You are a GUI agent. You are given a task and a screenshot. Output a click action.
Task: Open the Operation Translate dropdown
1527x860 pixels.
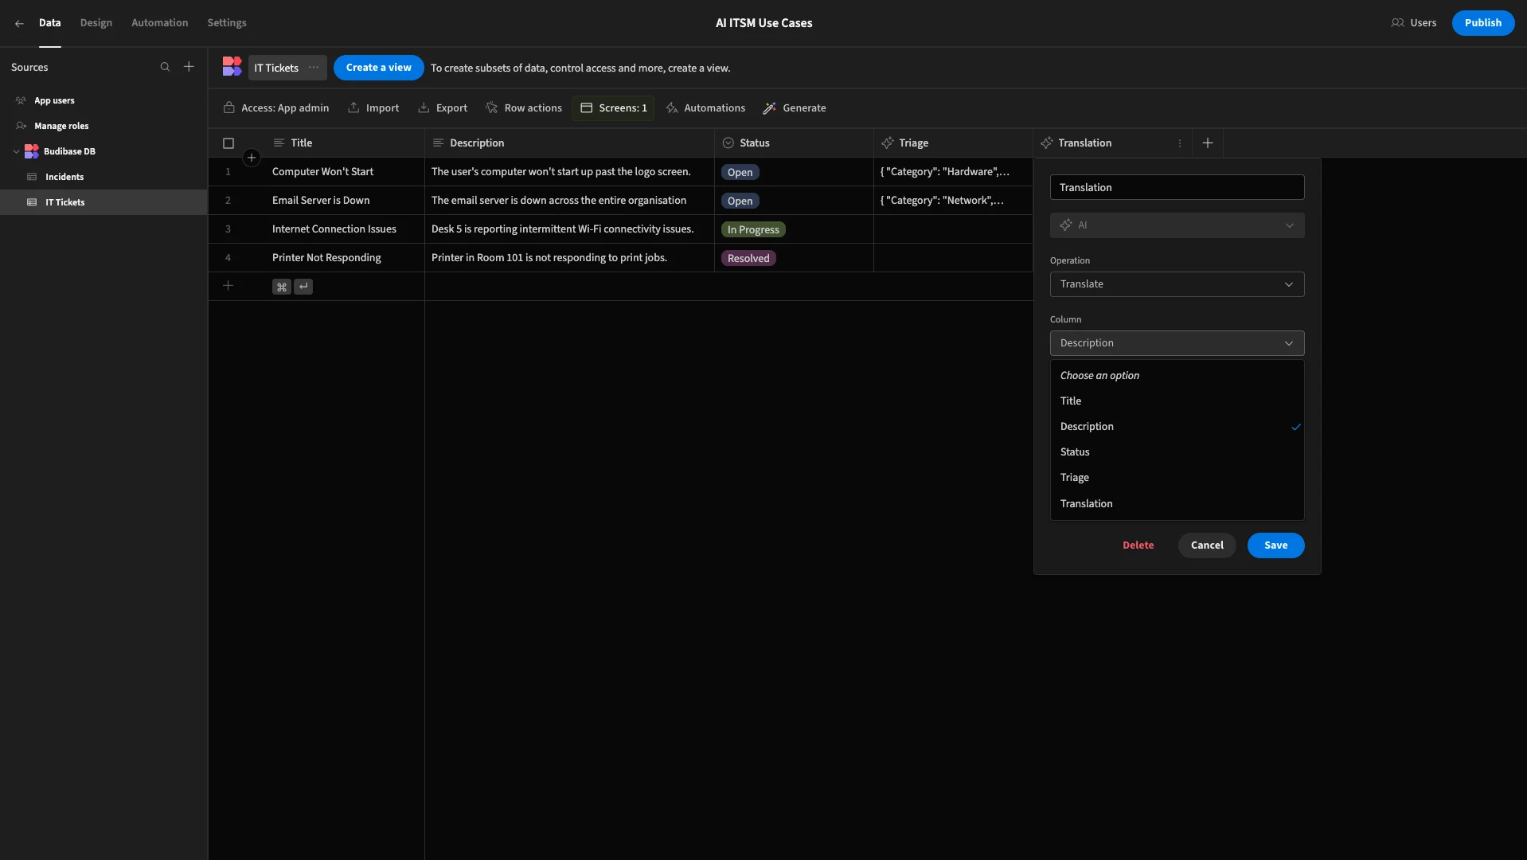pos(1177,284)
